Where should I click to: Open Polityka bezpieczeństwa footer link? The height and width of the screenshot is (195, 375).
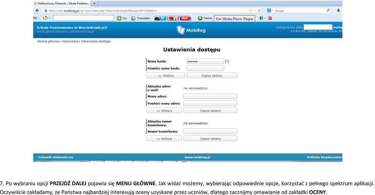coord(325,157)
